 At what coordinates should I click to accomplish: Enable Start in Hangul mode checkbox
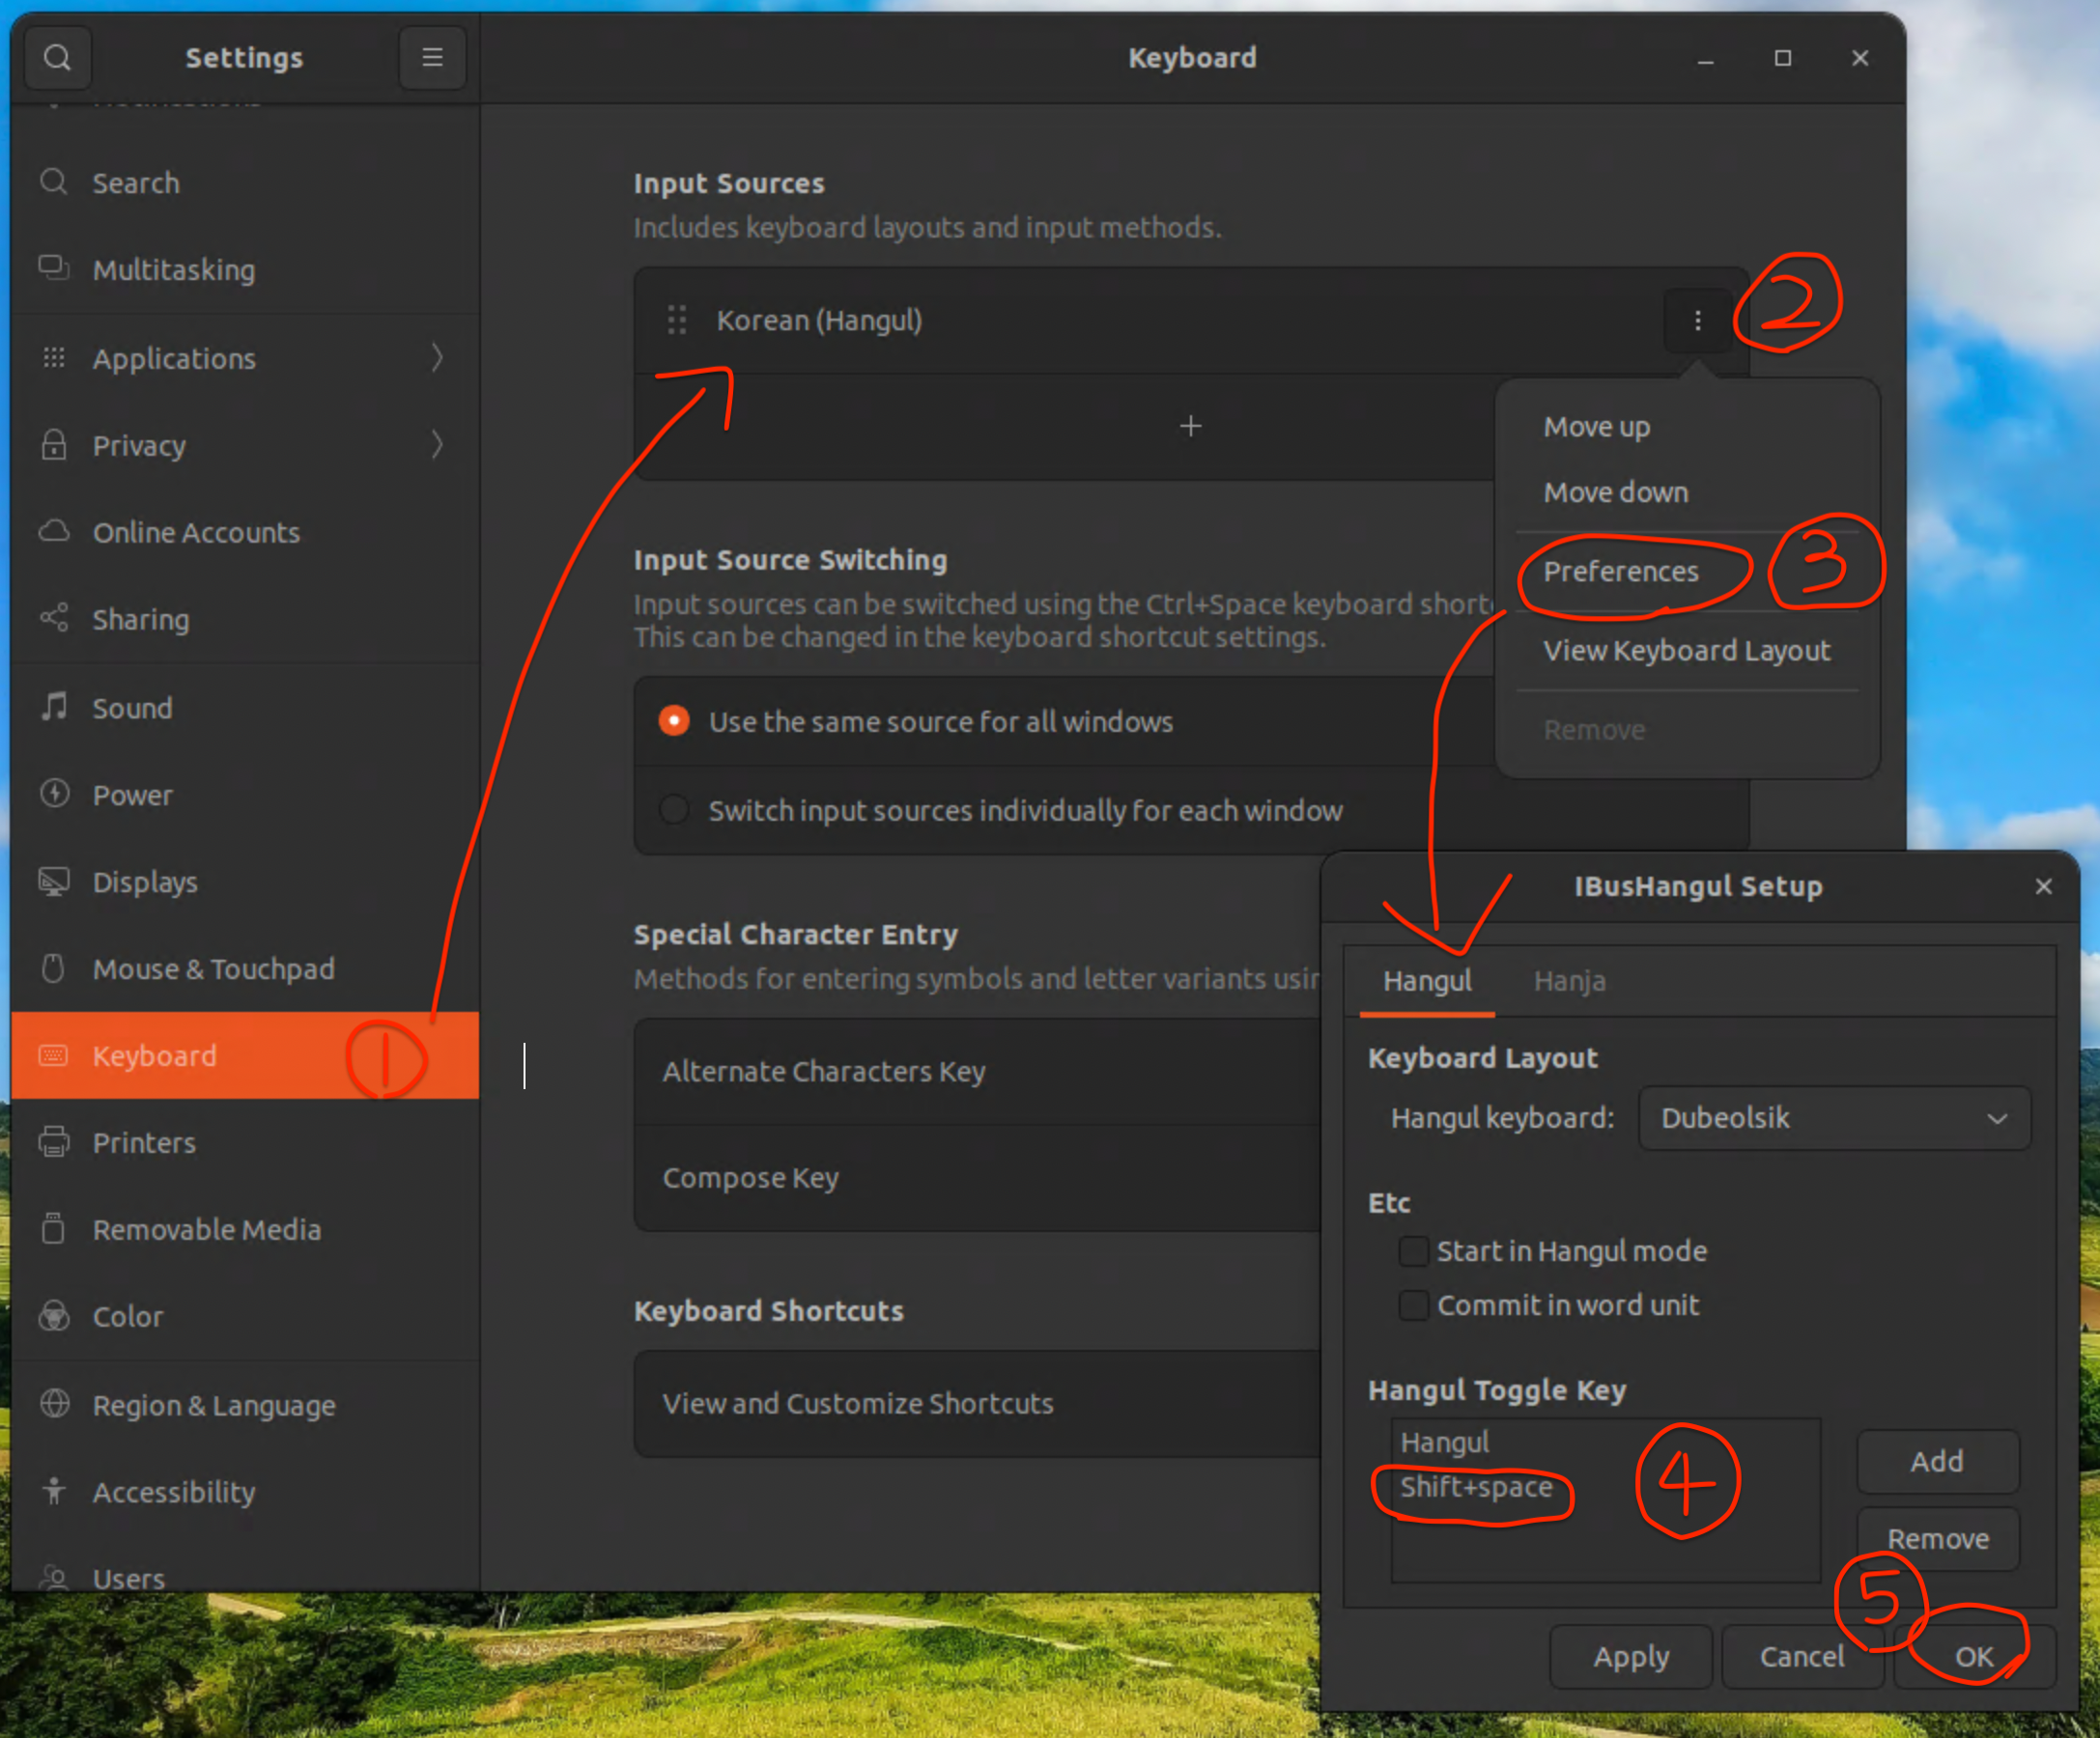coord(1413,1251)
